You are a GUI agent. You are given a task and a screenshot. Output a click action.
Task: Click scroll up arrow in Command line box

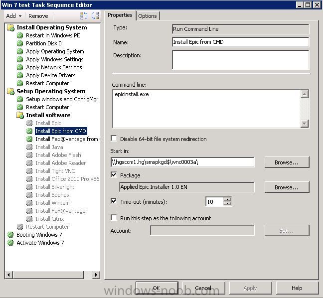coord(304,94)
